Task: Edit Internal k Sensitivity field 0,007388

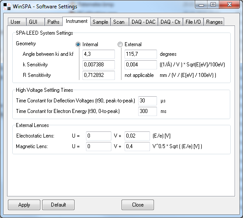Action: click(x=99, y=65)
